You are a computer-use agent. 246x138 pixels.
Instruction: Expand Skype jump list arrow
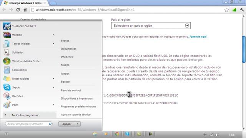53,87
